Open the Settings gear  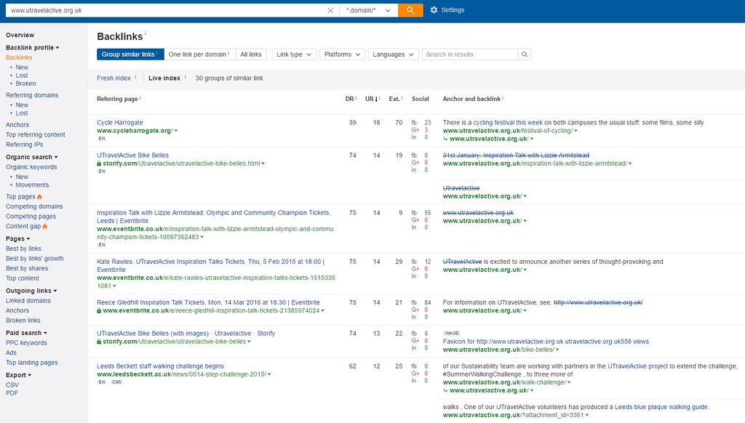[x=447, y=10]
